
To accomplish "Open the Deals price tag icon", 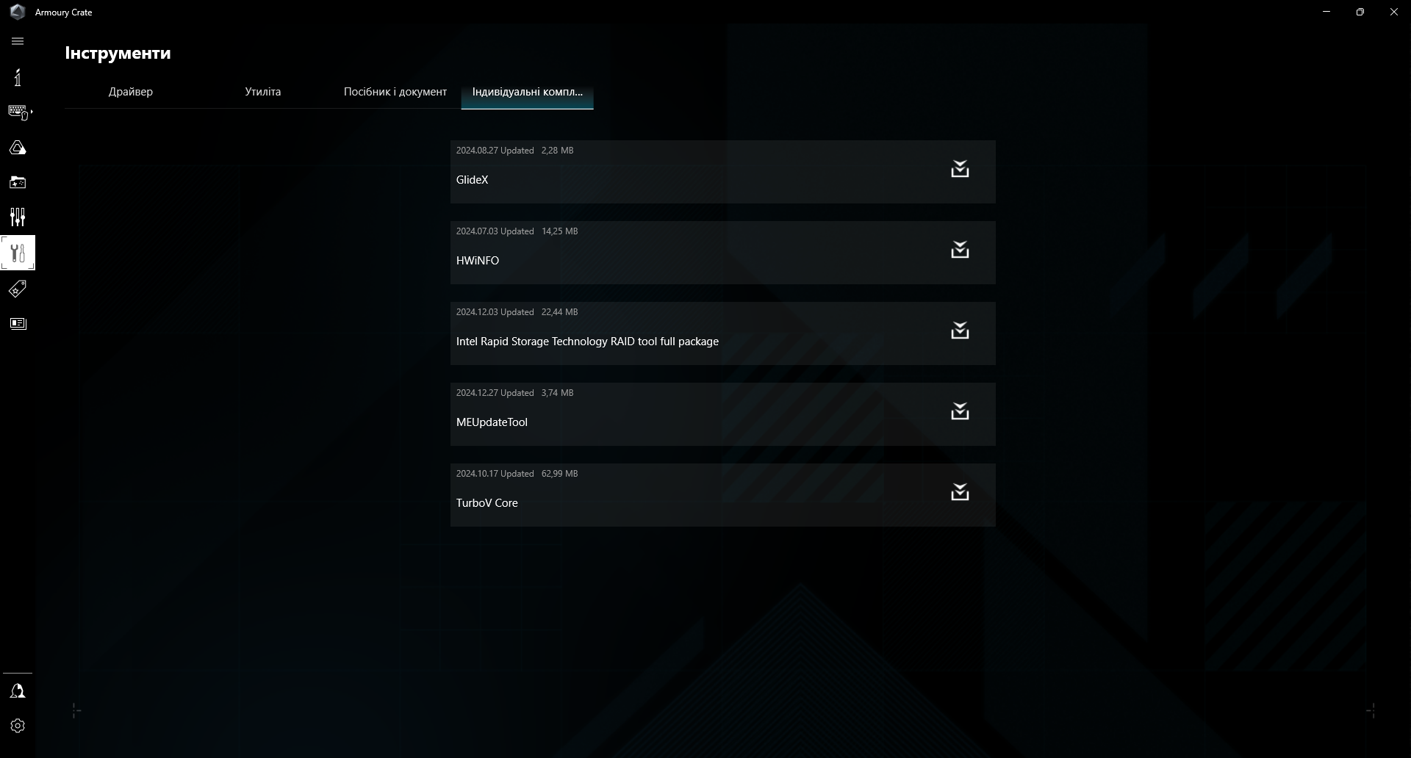I will 18,289.
